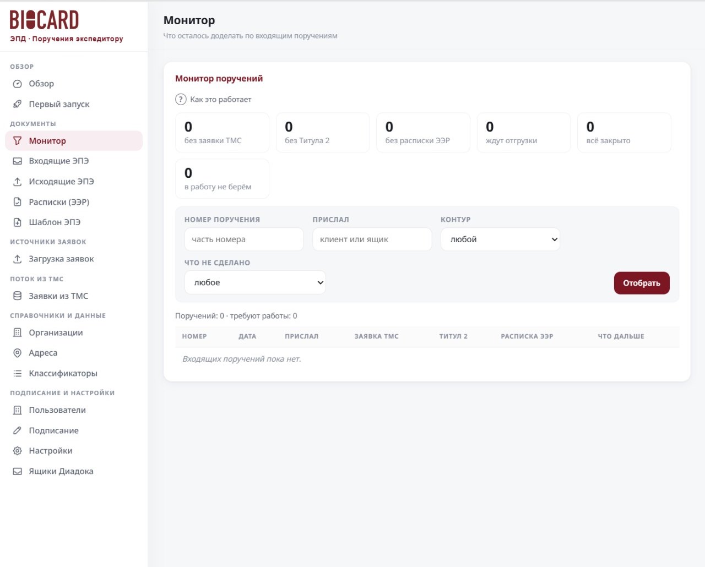The height and width of the screenshot is (567, 705).
Task: Select the без Титула 2 counter card
Action: (x=323, y=133)
